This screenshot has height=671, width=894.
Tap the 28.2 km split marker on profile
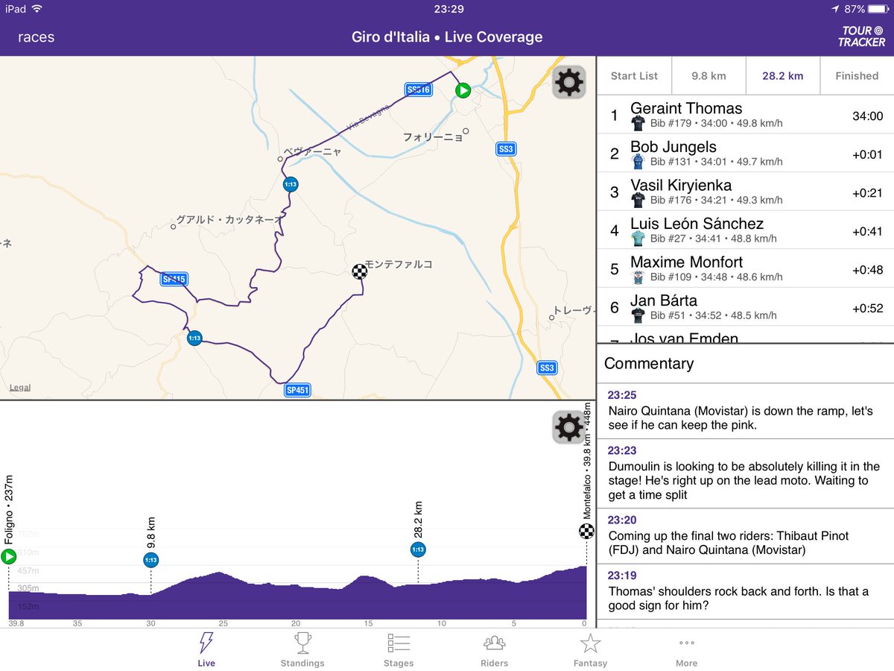[418, 549]
